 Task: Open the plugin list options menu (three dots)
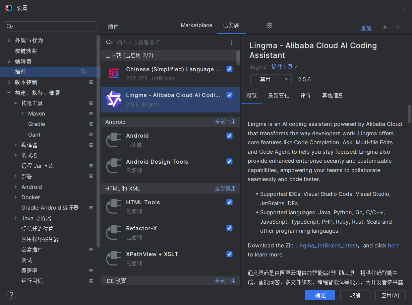coord(232,42)
